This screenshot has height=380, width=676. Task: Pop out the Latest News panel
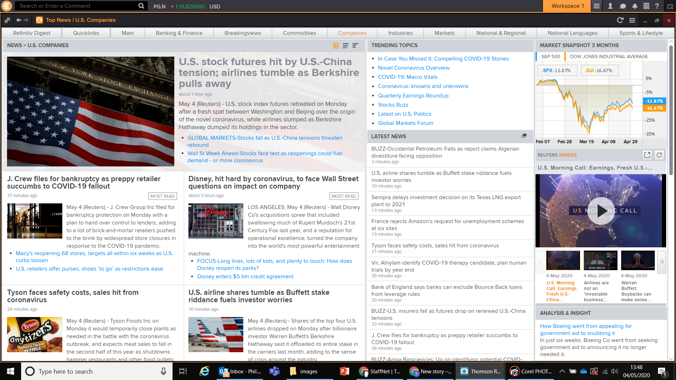click(524, 136)
